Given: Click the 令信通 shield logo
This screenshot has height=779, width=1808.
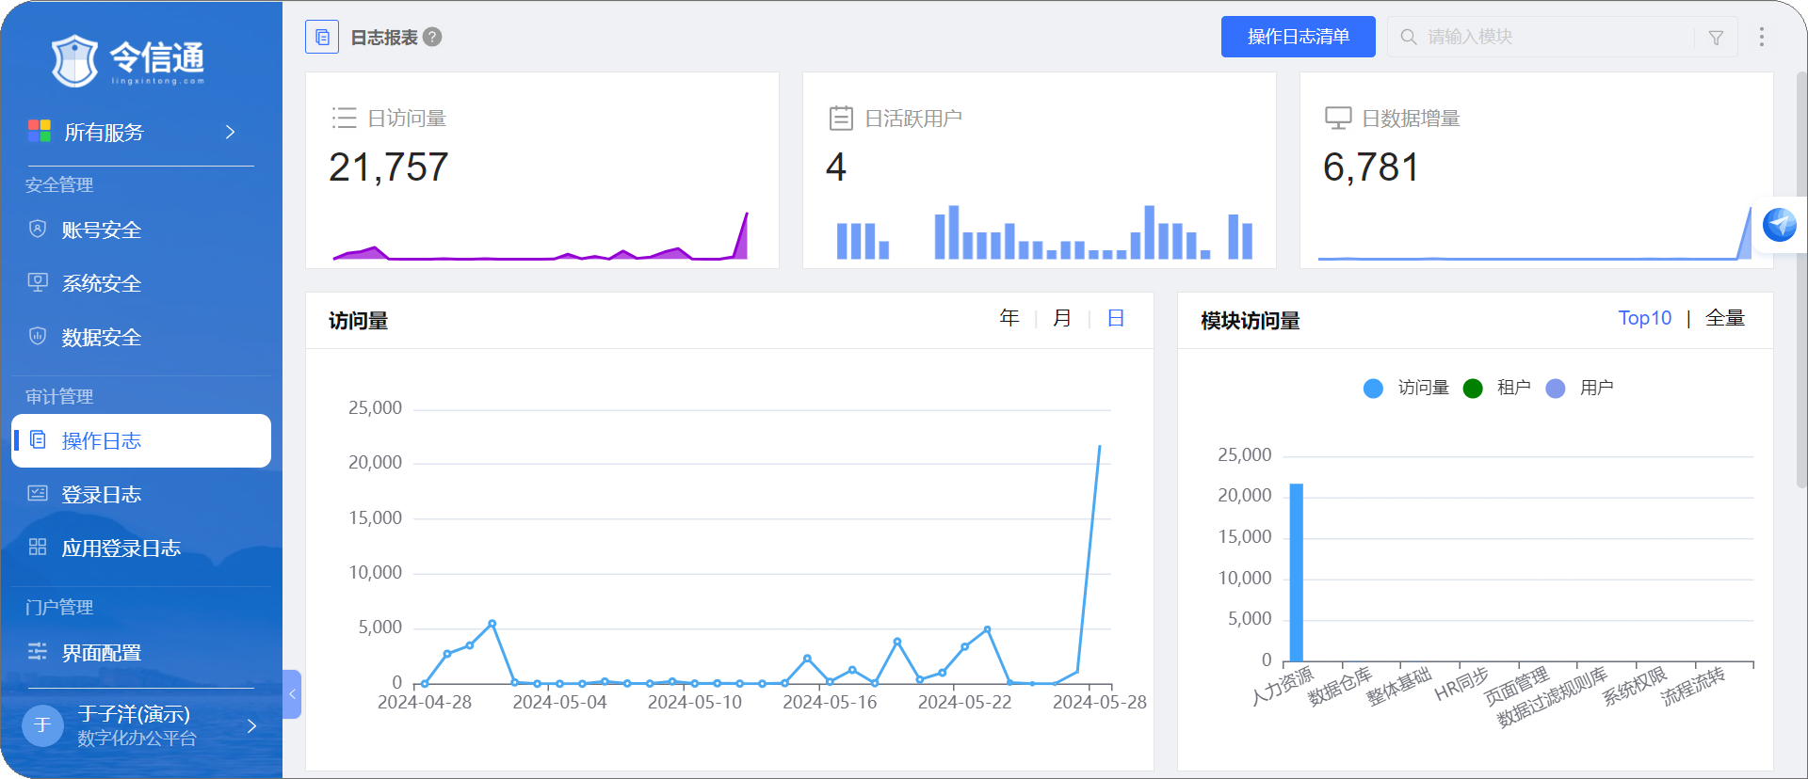Looking at the screenshot, I should pyautogui.click(x=74, y=61).
